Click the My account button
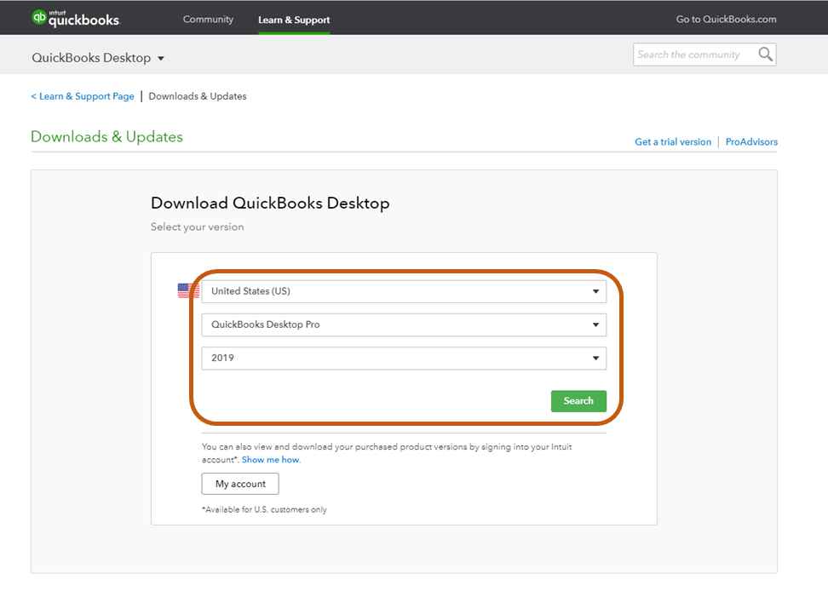Screen dimensions: 828x597 click(x=240, y=484)
